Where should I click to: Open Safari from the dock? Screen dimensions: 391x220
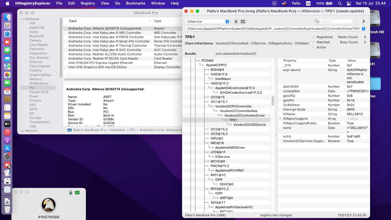(7, 34)
